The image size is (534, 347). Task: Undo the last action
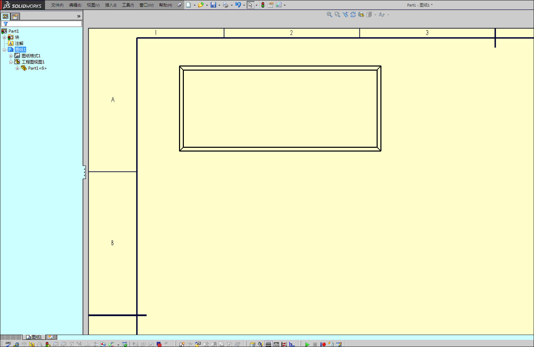(238, 5)
